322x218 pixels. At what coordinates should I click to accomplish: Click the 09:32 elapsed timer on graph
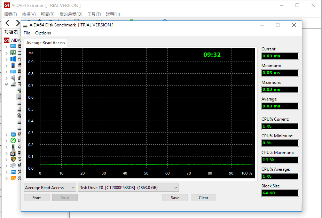[x=212, y=55]
